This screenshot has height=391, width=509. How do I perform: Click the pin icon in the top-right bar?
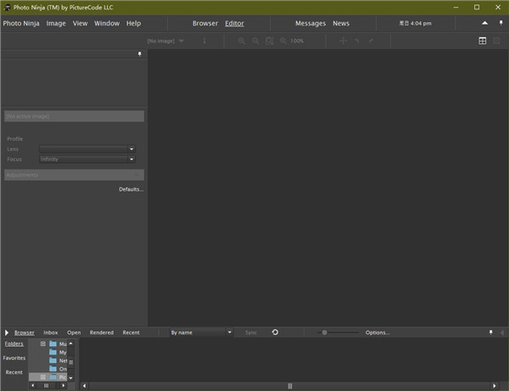tap(500, 23)
